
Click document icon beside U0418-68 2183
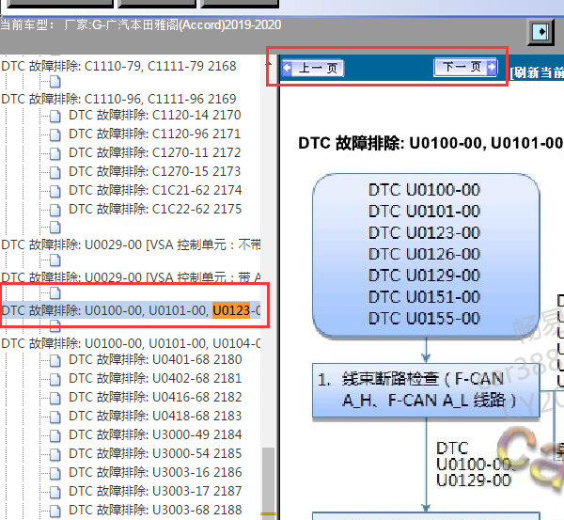coord(55,417)
